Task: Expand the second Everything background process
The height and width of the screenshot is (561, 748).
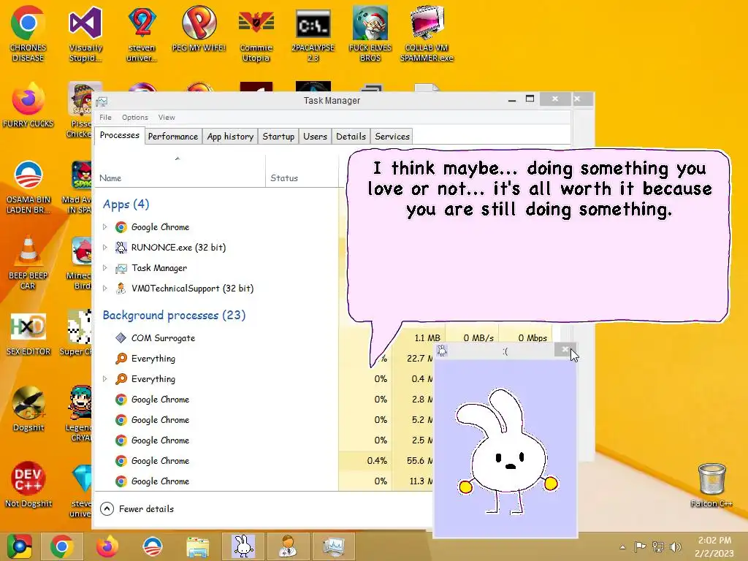Action: coord(105,379)
